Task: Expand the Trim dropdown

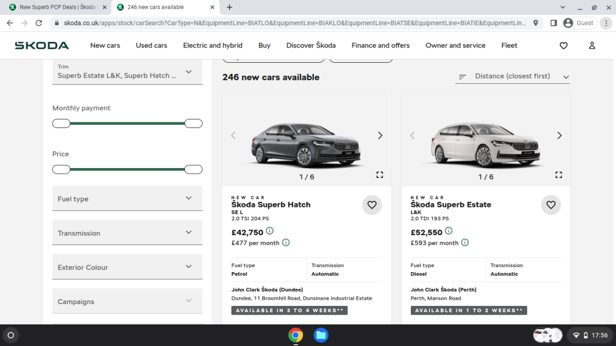Action: pos(128,72)
